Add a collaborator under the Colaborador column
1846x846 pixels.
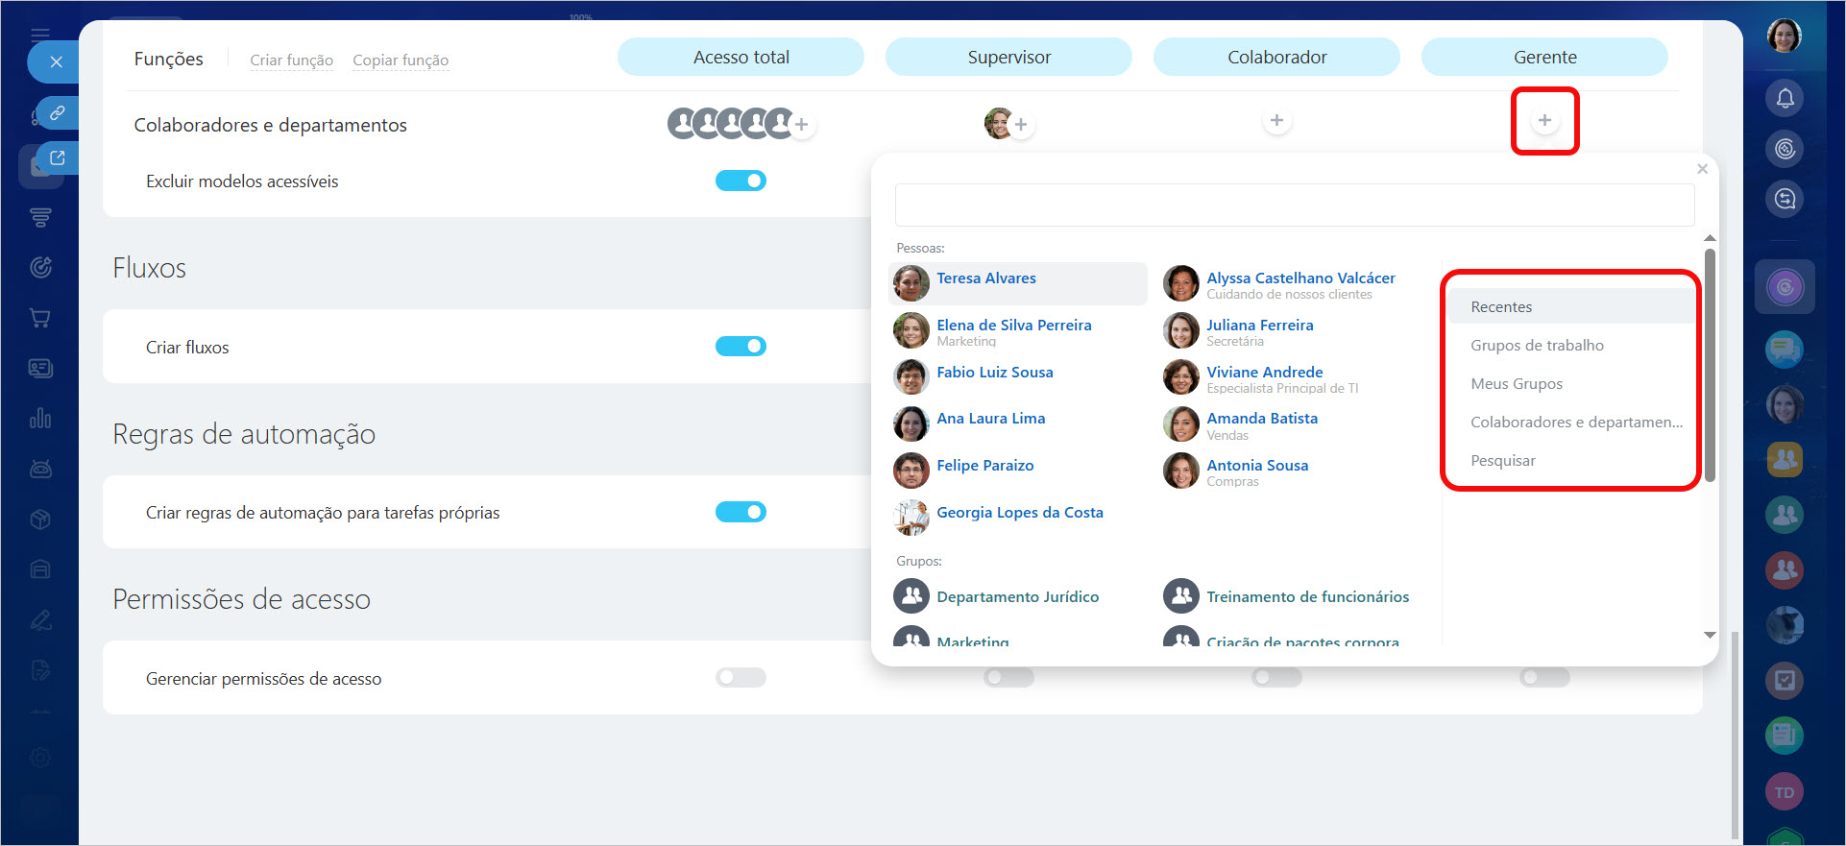click(1276, 121)
